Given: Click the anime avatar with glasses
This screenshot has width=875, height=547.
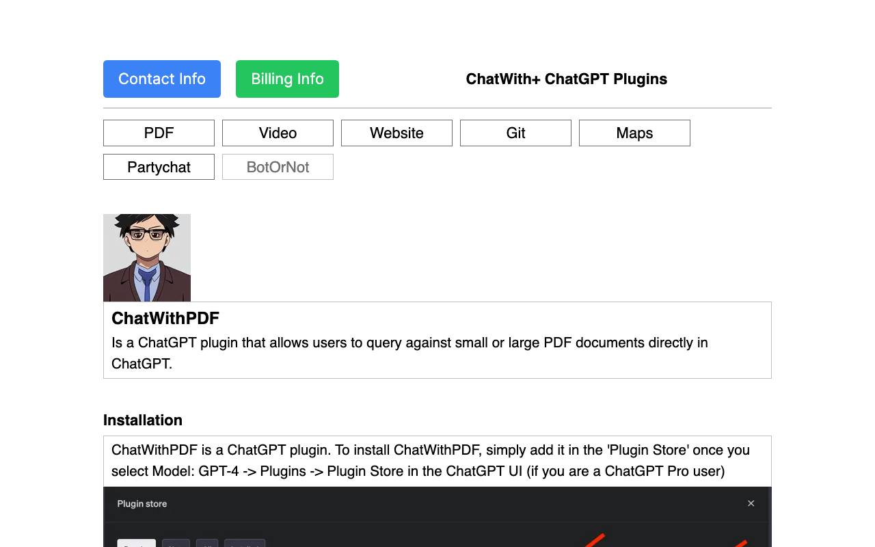Looking at the screenshot, I should point(147,258).
